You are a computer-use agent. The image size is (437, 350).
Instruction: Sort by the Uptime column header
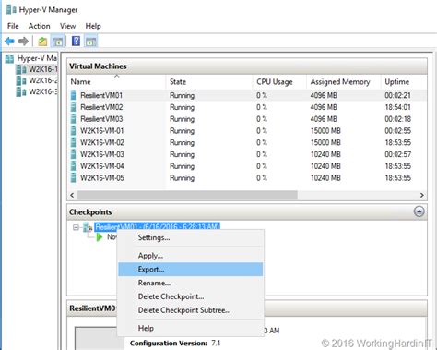pyautogui.click(x=404, y=82)
